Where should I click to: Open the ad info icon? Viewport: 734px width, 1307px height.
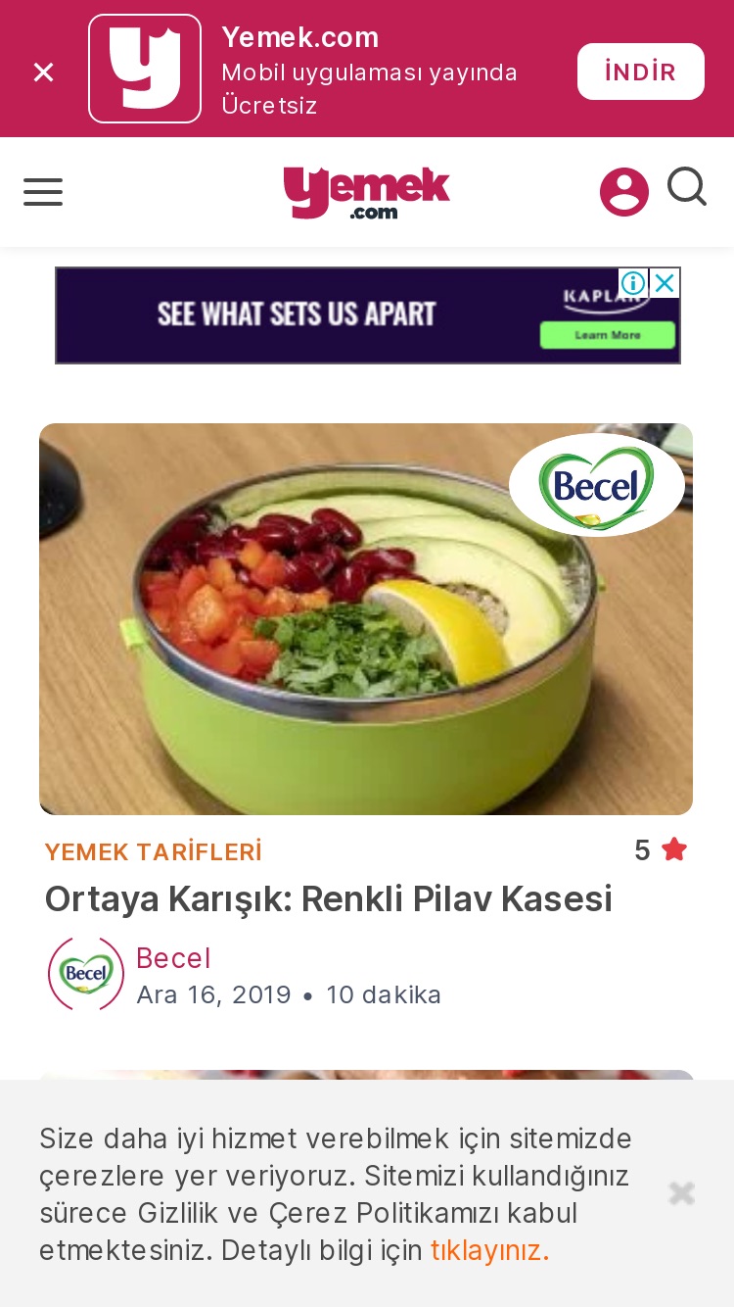point(633,283)
